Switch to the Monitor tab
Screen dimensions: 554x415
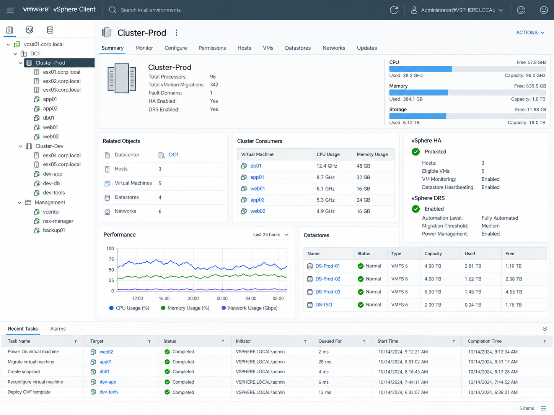(144, 48)
